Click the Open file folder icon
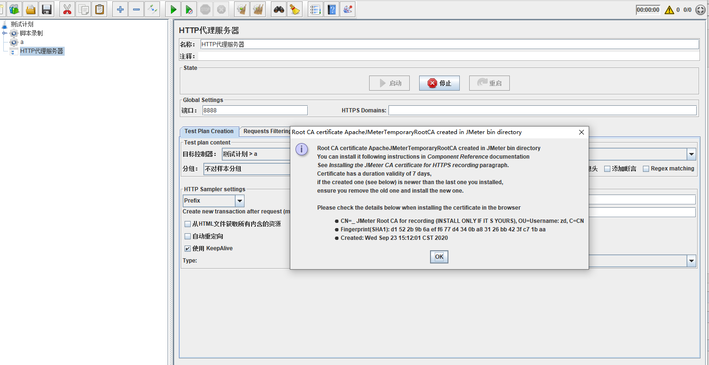The image size is (709, 365). click(x=31, y=9)
